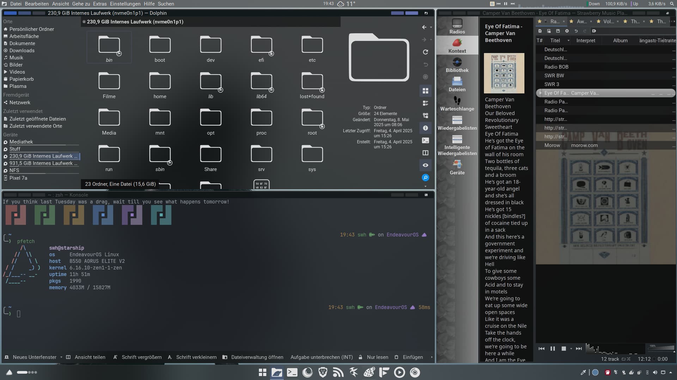Image resolution: width=677 pixels, height=380 pixels.
Task: Open the Lesezeichen-free Extras menu
Action: [100, 4]
